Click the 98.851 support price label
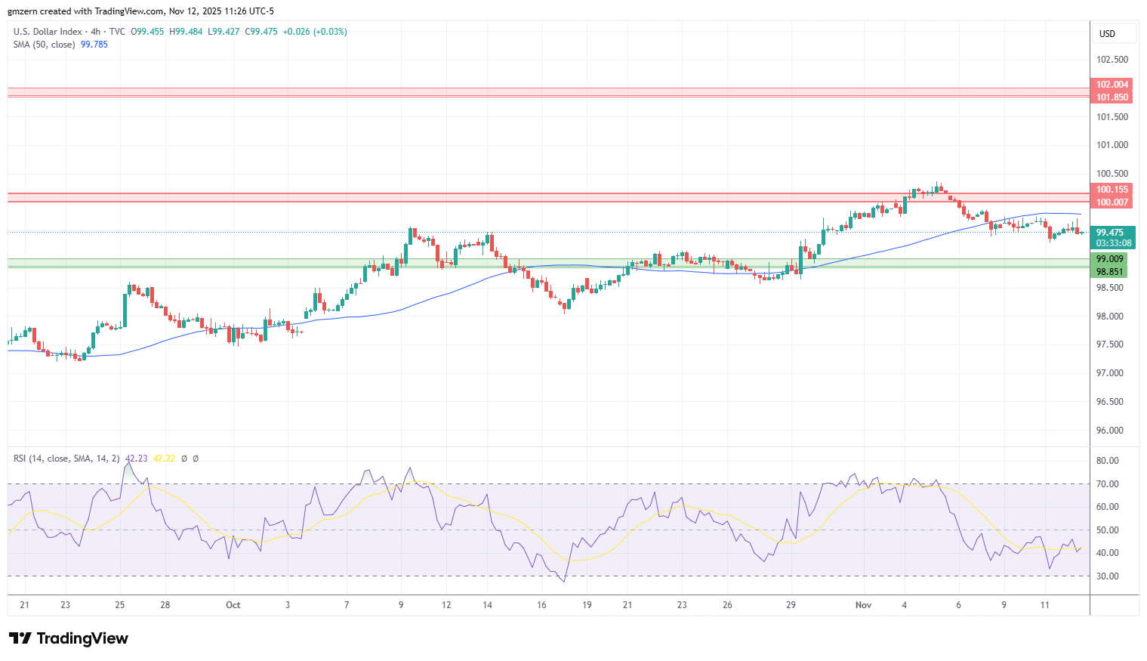The image size is (1147, 661). click(x=1110, y=272)
